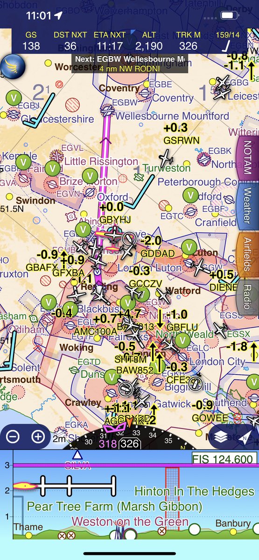Screen dimensions: 259x560
Task: Tap the 326 track box on compass
Action: tap(129, 444)
